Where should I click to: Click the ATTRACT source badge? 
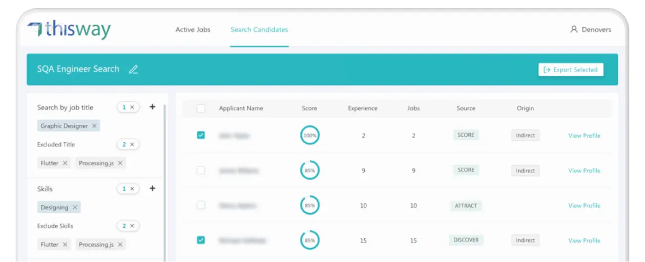pos(466,206)
